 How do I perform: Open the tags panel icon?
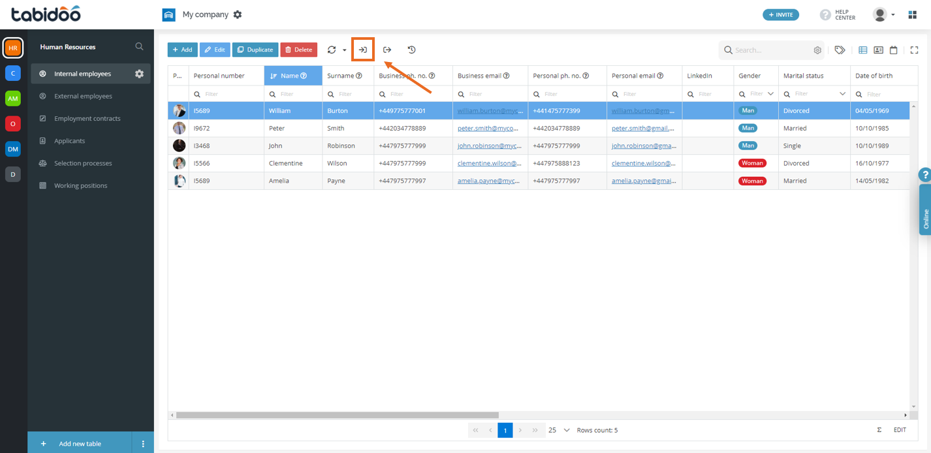point(840,50)
